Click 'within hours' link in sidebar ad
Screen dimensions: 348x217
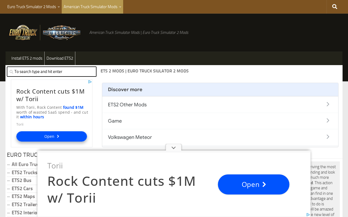[32, 117]
